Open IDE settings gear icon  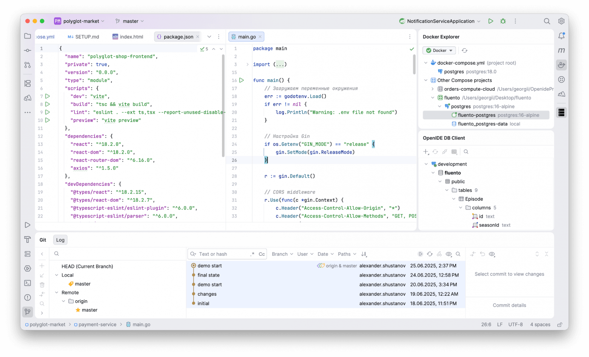[561, 21]
